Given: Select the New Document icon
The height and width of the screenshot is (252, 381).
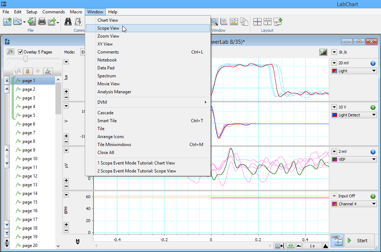Looking at the screenshot, I should coord(8,22).
